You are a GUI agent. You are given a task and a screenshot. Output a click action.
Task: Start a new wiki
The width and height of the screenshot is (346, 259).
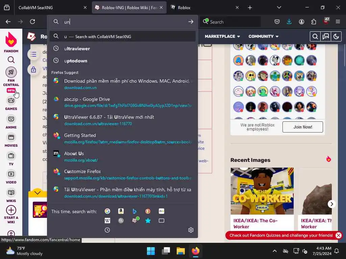click(x=11, y=214)
